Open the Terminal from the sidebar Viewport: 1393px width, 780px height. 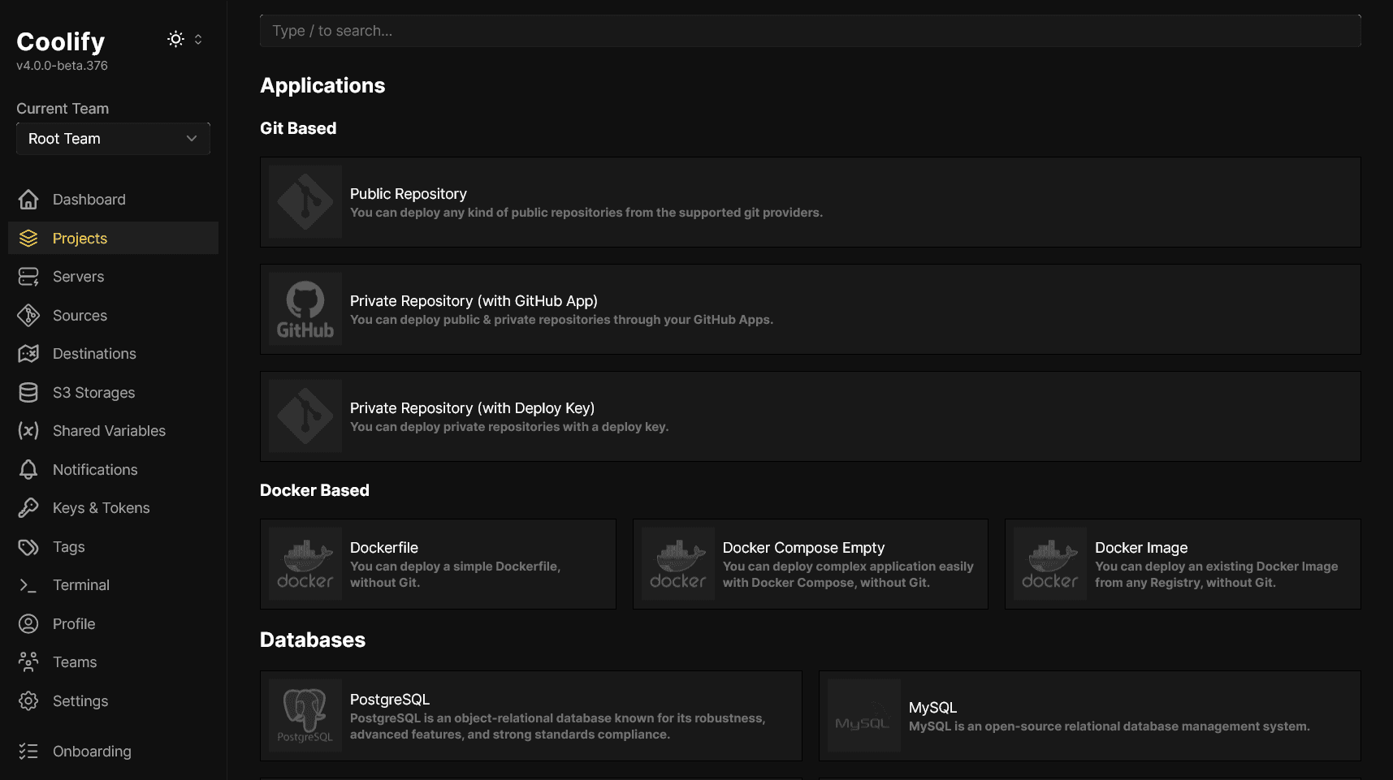pos(80,584)
